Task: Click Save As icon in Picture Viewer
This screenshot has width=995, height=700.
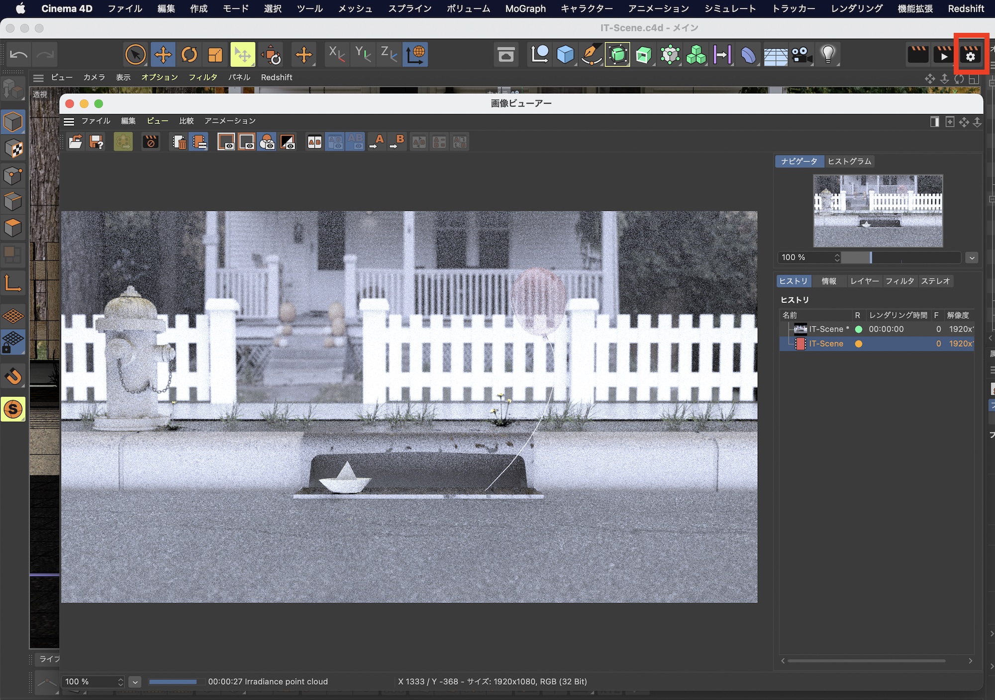Action: (x=97, y=142)
